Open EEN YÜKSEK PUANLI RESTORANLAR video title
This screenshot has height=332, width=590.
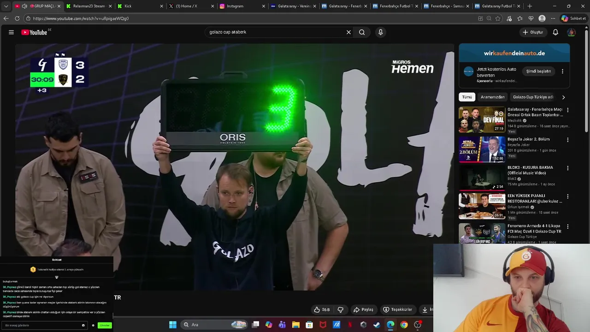(535, 199)
